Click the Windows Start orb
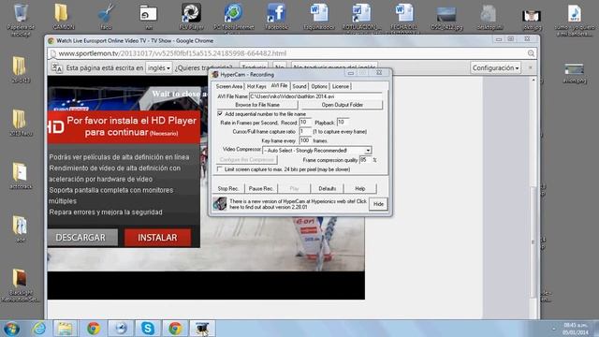599x337 pixels. (x=11, y=329)
